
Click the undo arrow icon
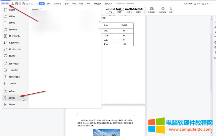coord(27,3)
